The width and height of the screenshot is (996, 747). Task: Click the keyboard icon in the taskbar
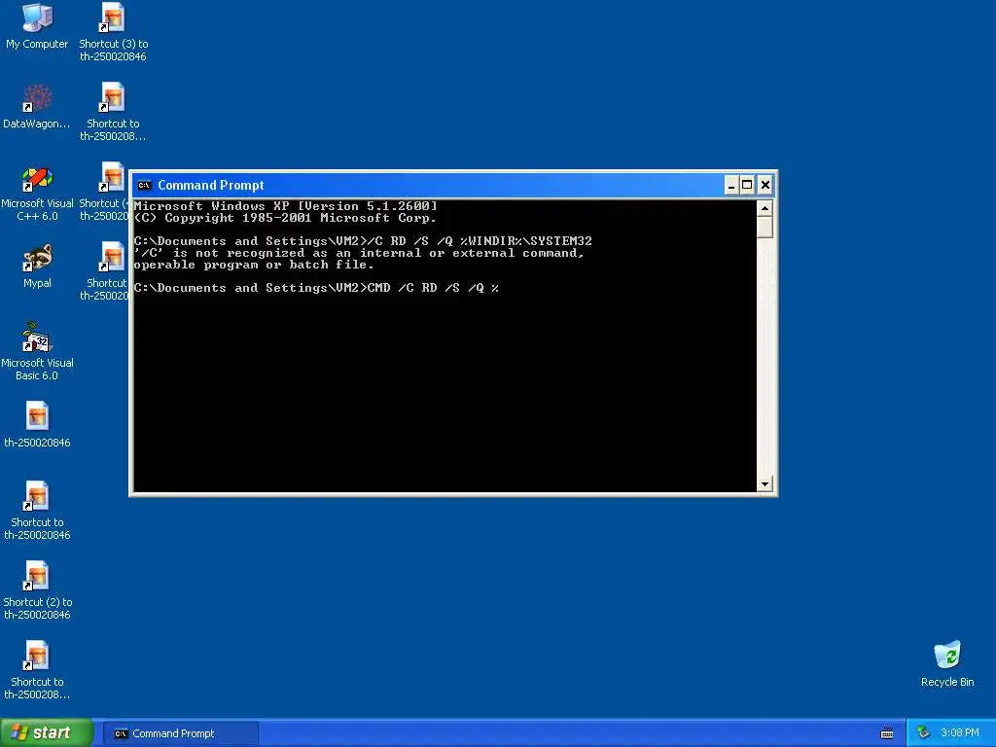887,733
